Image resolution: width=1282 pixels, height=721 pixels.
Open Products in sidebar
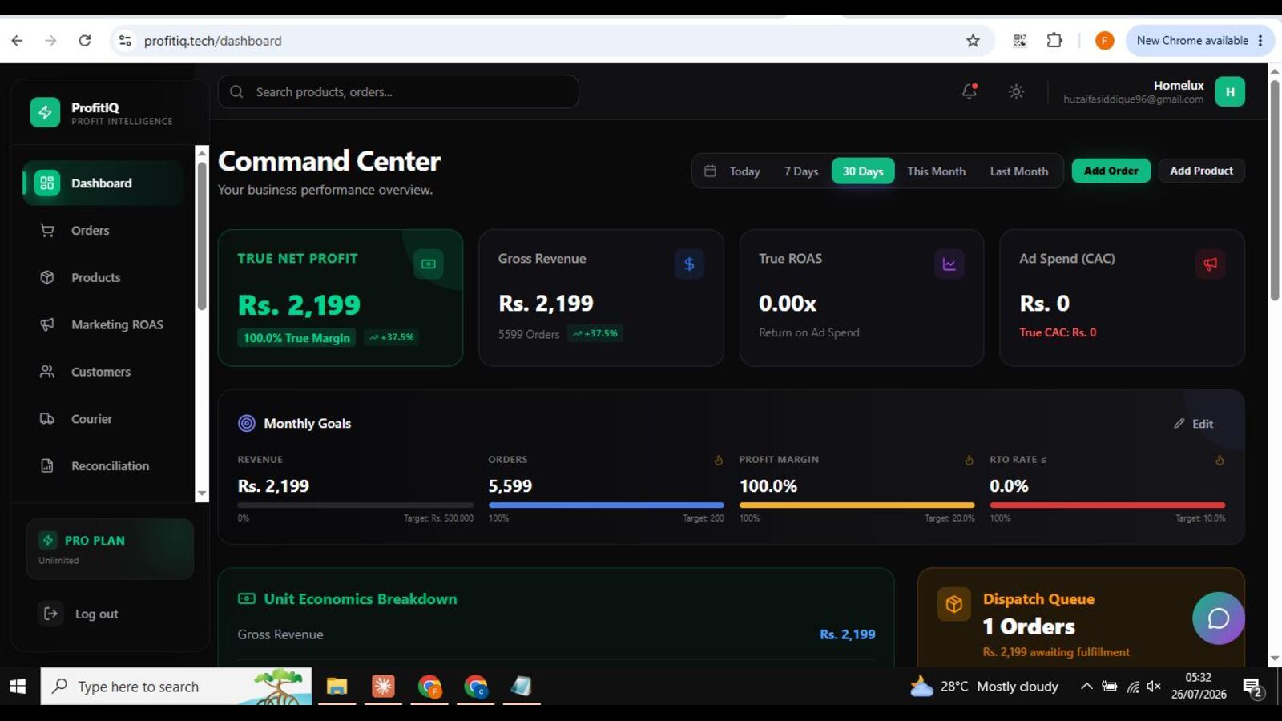pos(103,277)
